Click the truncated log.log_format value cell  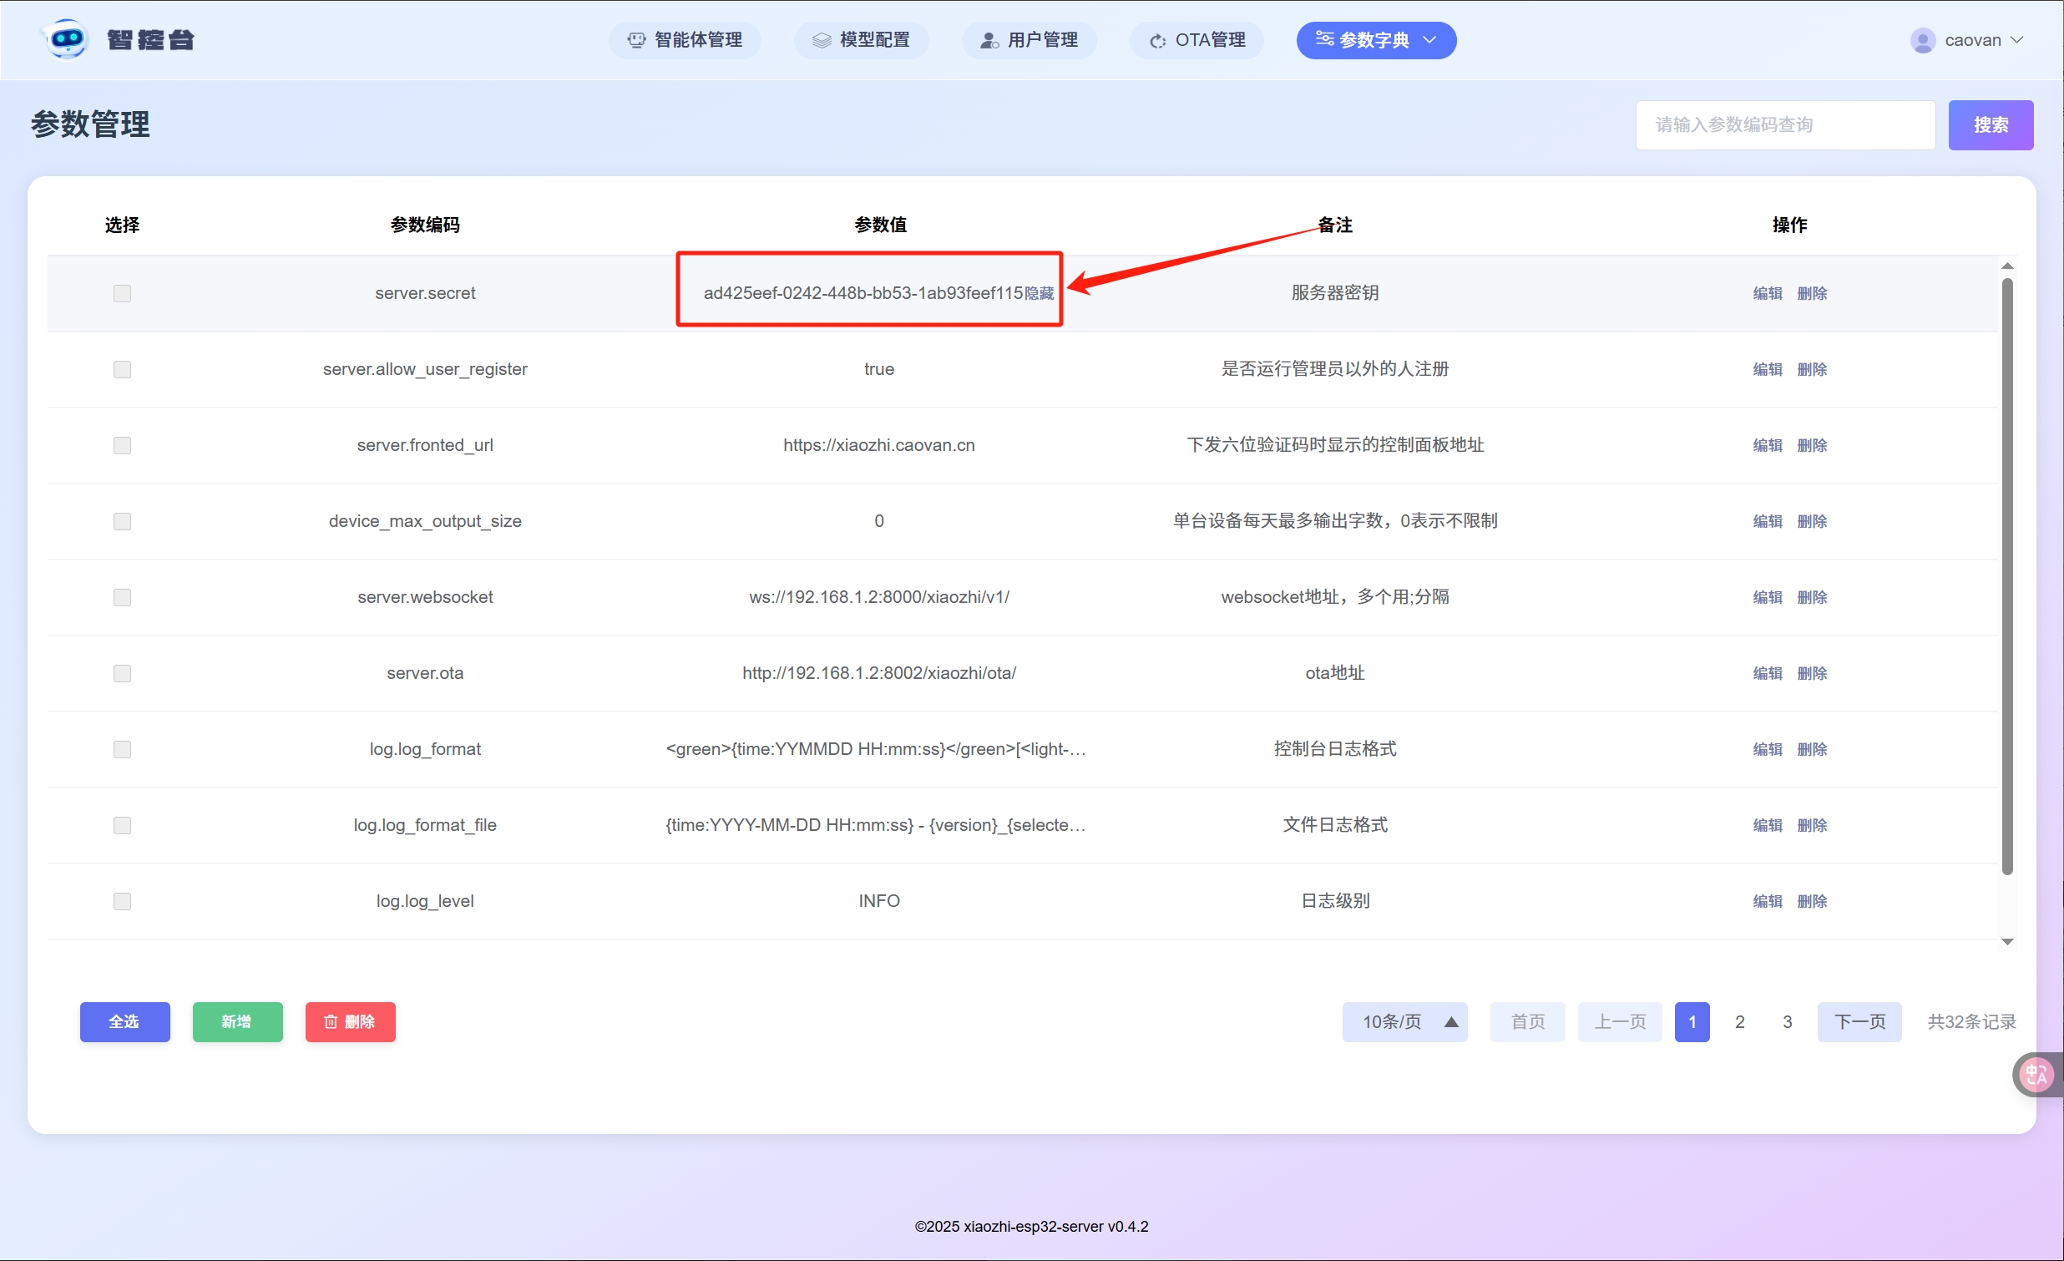coord(876,749)
